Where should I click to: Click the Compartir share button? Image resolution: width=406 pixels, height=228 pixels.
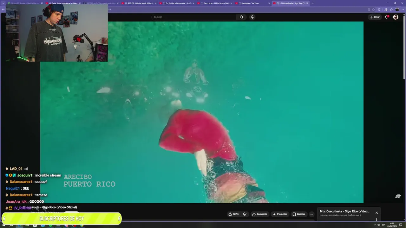tap(259, 214)
